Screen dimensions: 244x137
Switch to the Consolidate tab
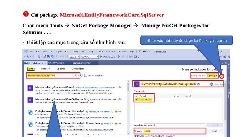[78, 69]
